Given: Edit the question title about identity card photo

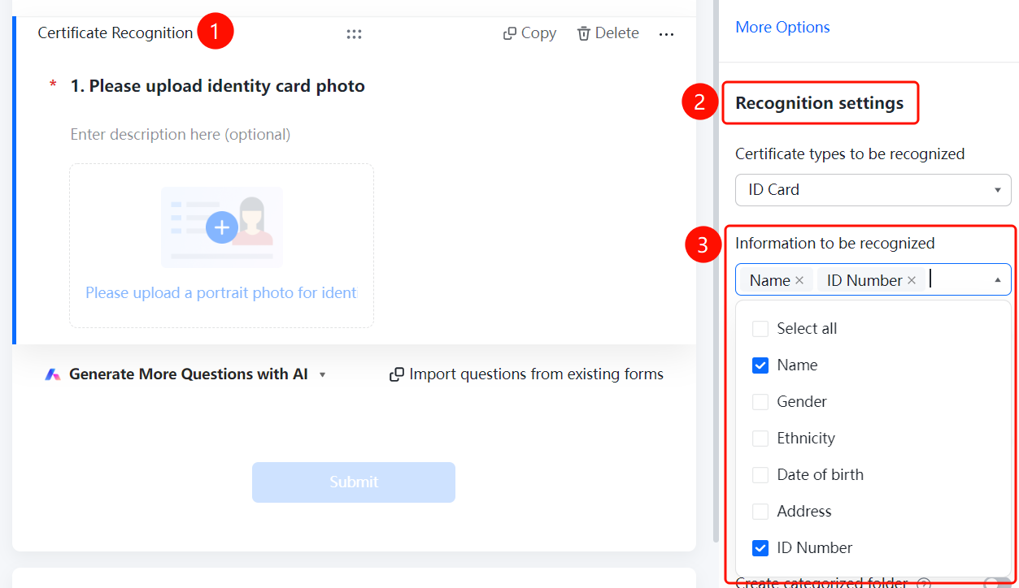Looking at the screenshot, I should pyautogui.click(x=218, y=86).
